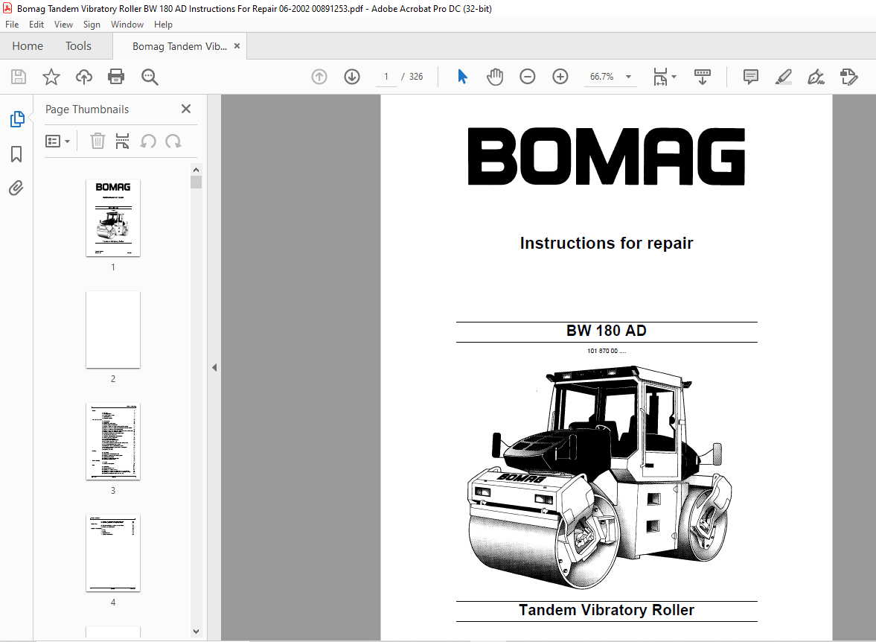The height and width of the screenshot is (642, 876).
Task: Switch to the Home tab
Action: tap(28, 46)
